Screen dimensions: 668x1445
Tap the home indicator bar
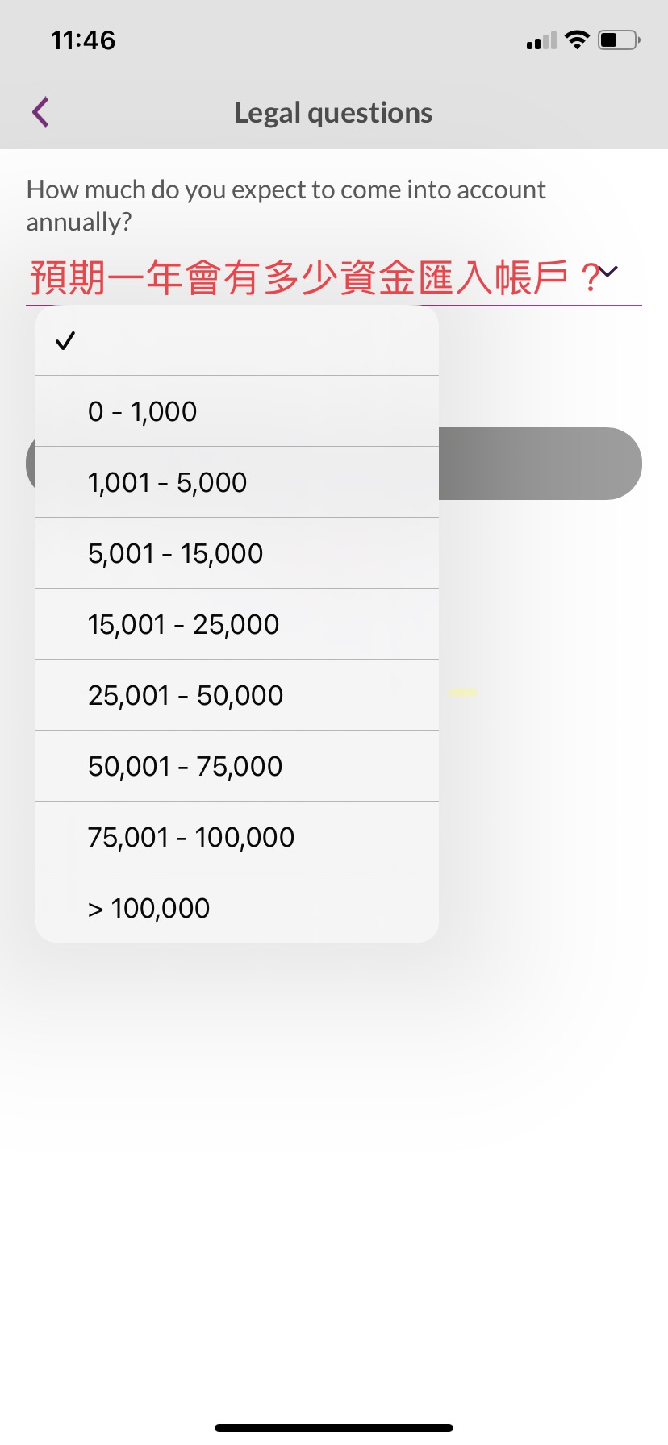pos(334,1428)
